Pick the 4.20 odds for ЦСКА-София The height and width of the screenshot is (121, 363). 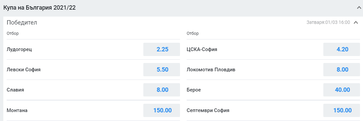(341, 49)
